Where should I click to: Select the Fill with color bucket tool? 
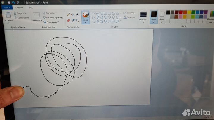click(x=73, y=14)
